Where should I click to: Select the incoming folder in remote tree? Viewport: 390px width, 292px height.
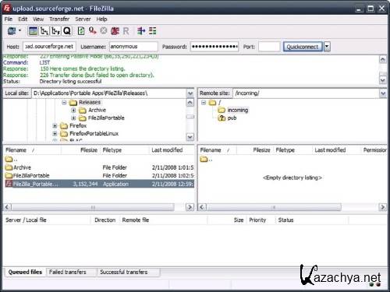coord(238,111)
